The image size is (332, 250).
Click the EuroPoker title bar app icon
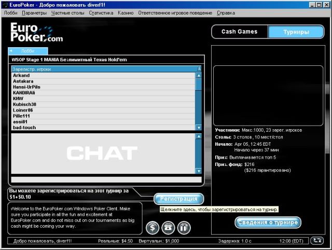pos(5,5)
